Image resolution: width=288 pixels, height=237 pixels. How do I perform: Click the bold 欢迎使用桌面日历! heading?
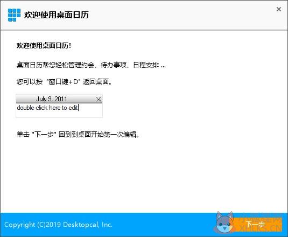click(44, 46)
